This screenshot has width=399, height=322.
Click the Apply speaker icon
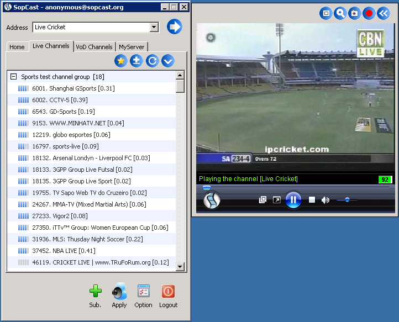(x=119, y=291)
